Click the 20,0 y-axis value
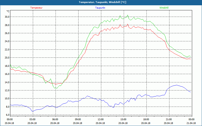Screen dimensions: 202x126 click(7, 58)
